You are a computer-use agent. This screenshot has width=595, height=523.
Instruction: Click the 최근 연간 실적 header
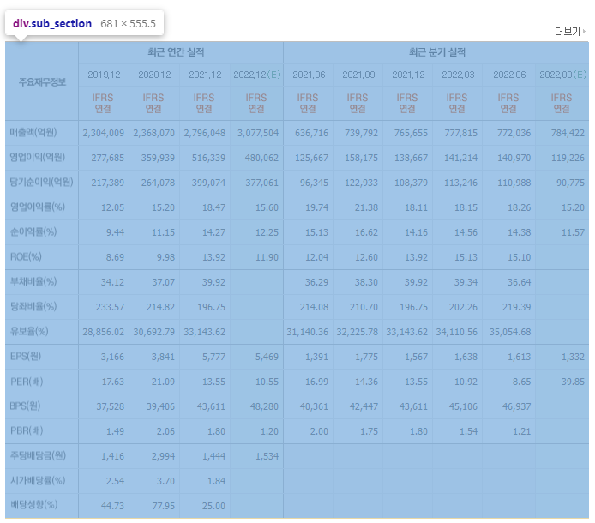(x=176, y=52)
